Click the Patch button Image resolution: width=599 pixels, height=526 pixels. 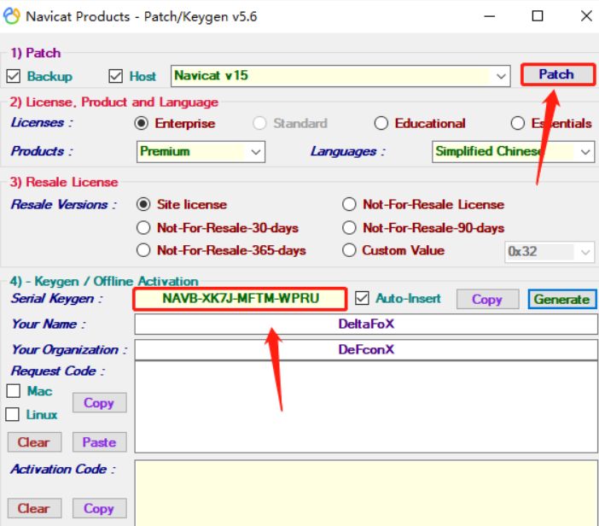click(x=558, y=74)
